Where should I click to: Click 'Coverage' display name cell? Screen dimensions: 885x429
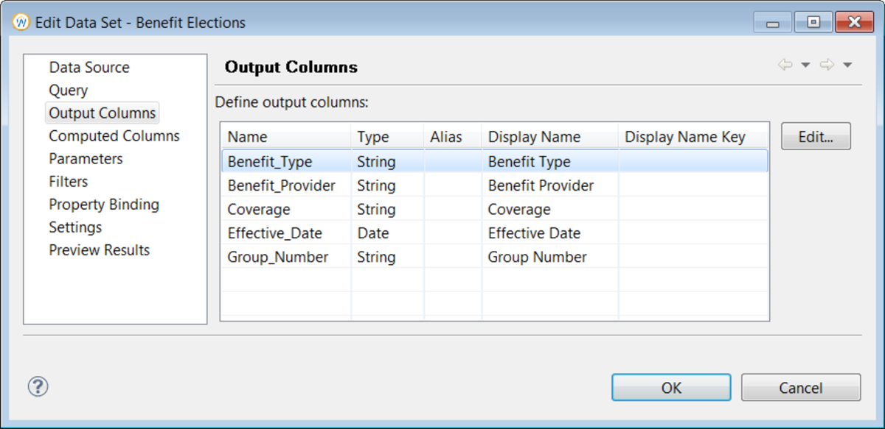[x=550, y=209]
